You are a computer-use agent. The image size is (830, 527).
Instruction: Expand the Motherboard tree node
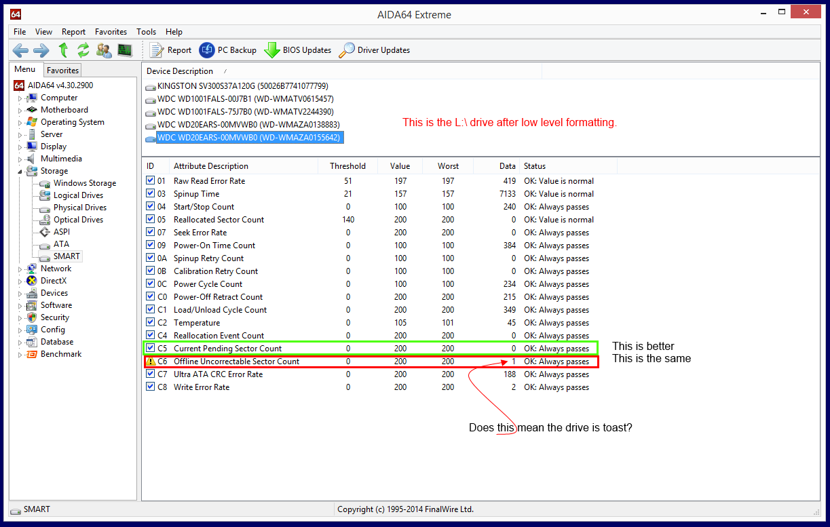pyautogui.click(x=20, y=110)
